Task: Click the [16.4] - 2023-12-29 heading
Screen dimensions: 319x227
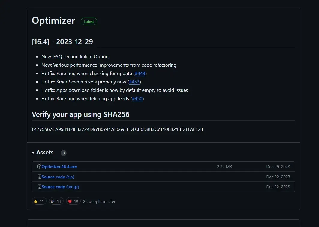Action: coord(62,42)
